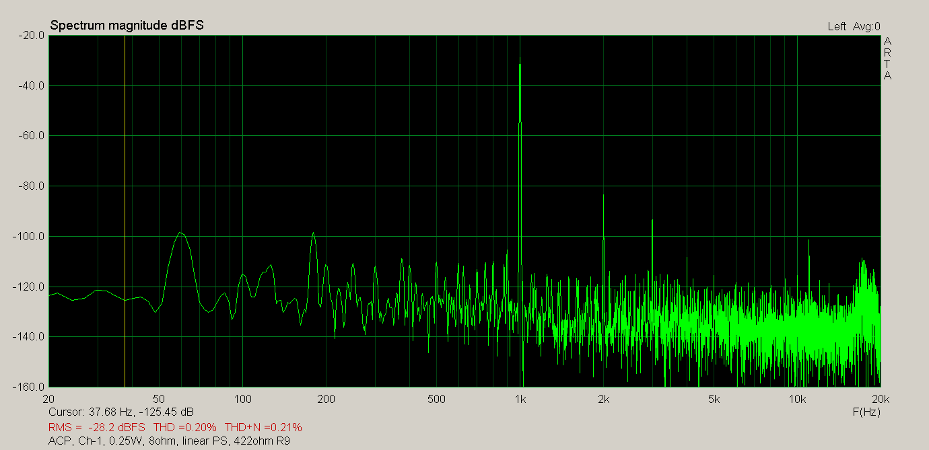This screenshot has height=450, width=929.
Task: Click the "1k" frequency axis label
Action: [520, 399]
